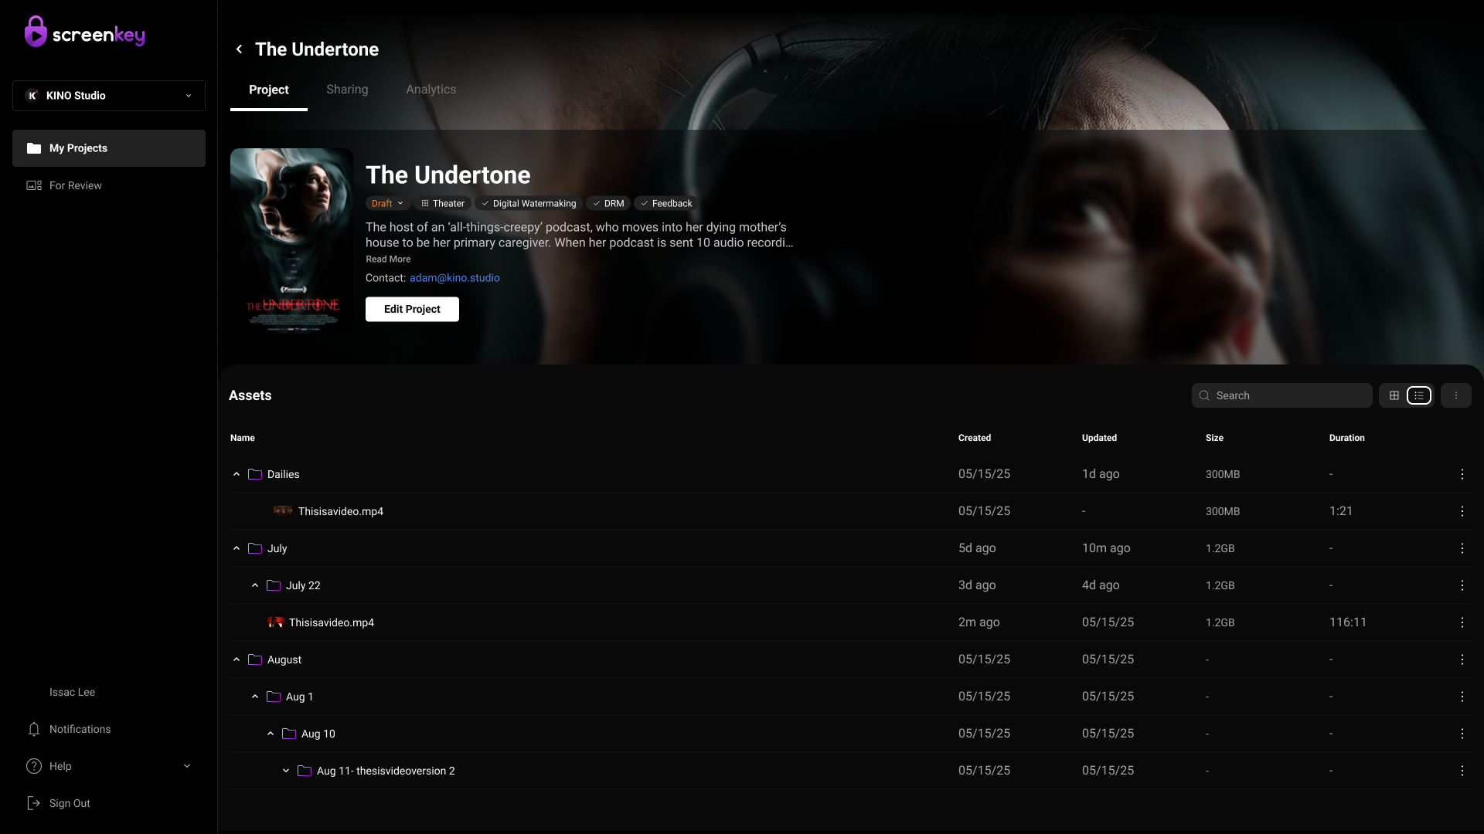This screenshot has width=1484, height=834.
Task: Click the Edit Project button
Action: pos(412,309)
